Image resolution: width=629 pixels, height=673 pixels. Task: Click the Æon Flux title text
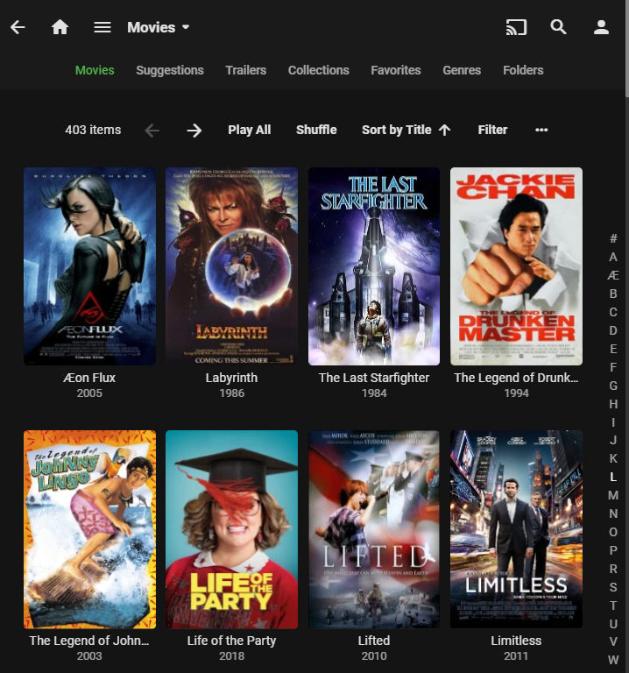pos(89,378)
